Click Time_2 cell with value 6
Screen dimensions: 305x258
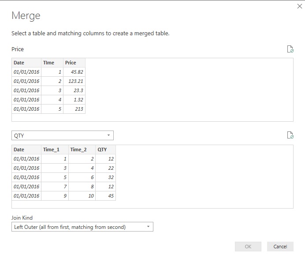tap(82, 177)
